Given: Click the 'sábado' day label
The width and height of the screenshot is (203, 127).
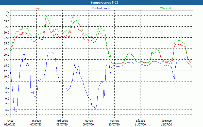Looking at the screenshot, I should pyautogui.click(x=141, y=121).
